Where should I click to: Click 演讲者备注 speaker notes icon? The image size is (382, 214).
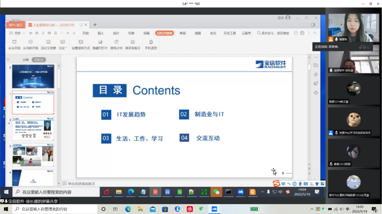(x=133, y=42)
